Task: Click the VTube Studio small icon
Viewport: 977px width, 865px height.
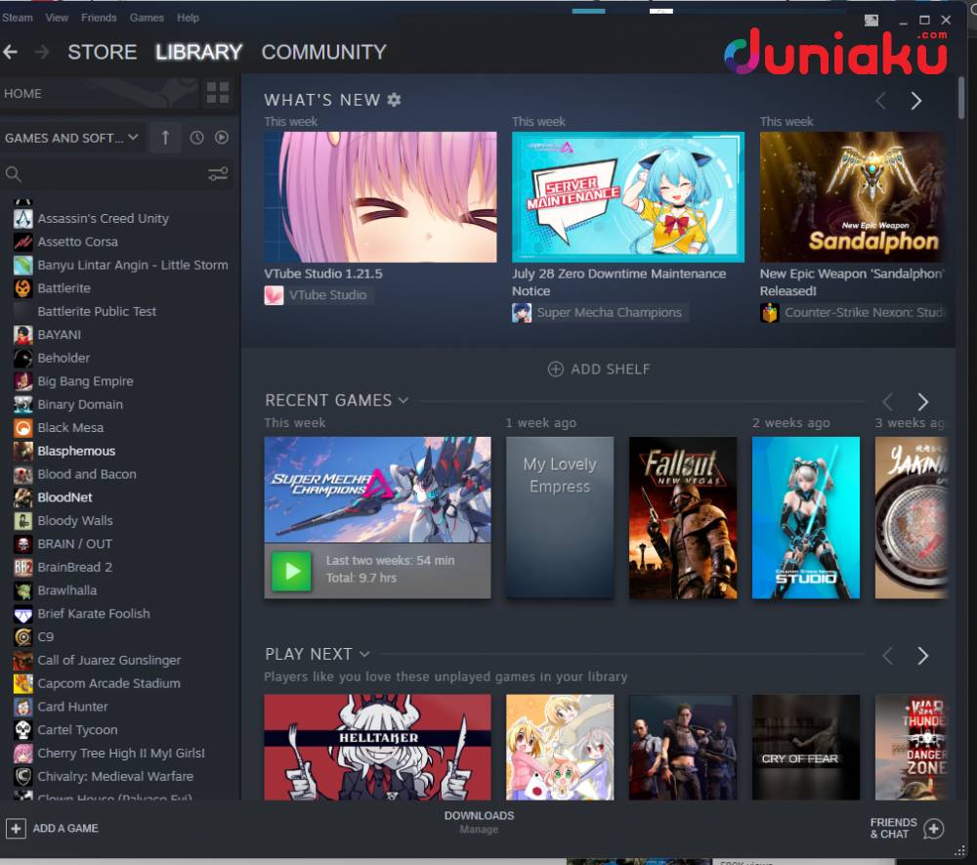Action: point(274,295)
